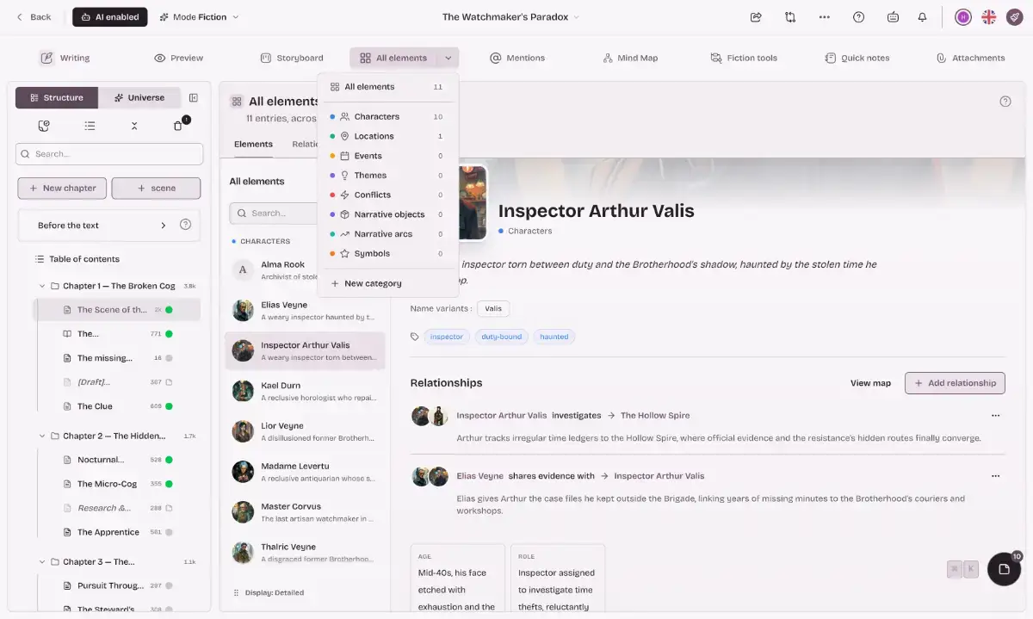Image resolution: width=1033 pixels, height=619 pixels.
Task: Choose Narrative arcs from the dropdown
Action: pyautogui.click(x=387, y=234)
